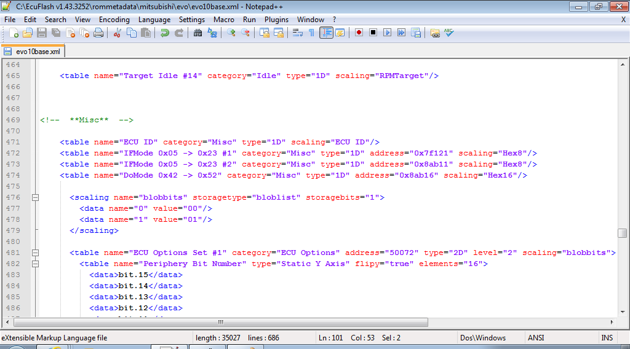Image resolution: width=630 pixels, height=349 pixels.
Task: Collapse ECU Options Set #1 table fold
Action: coord(35,253)
